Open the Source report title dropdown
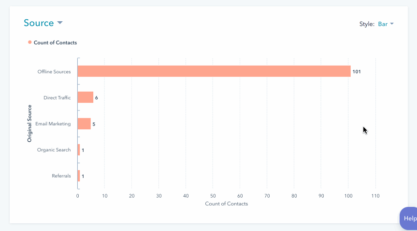The width and height of the screenshot is (417, 231). (x=43, y=23)
